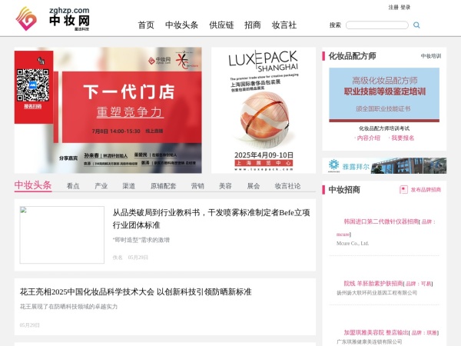Click the magnifier search icon

pyautogui.click(x=416, y=25)
